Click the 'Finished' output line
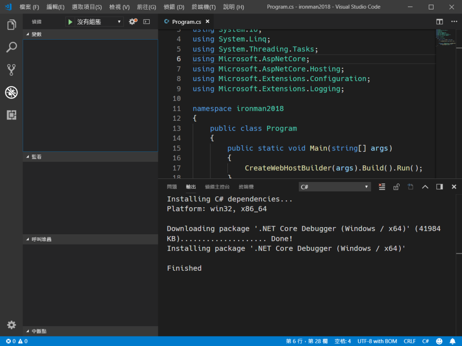The height and width of the screenshot is (346, 462). 184,268
